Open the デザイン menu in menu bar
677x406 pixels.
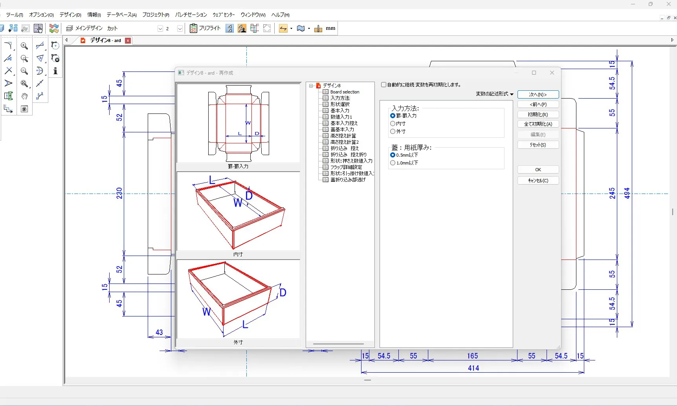[70, 15]
